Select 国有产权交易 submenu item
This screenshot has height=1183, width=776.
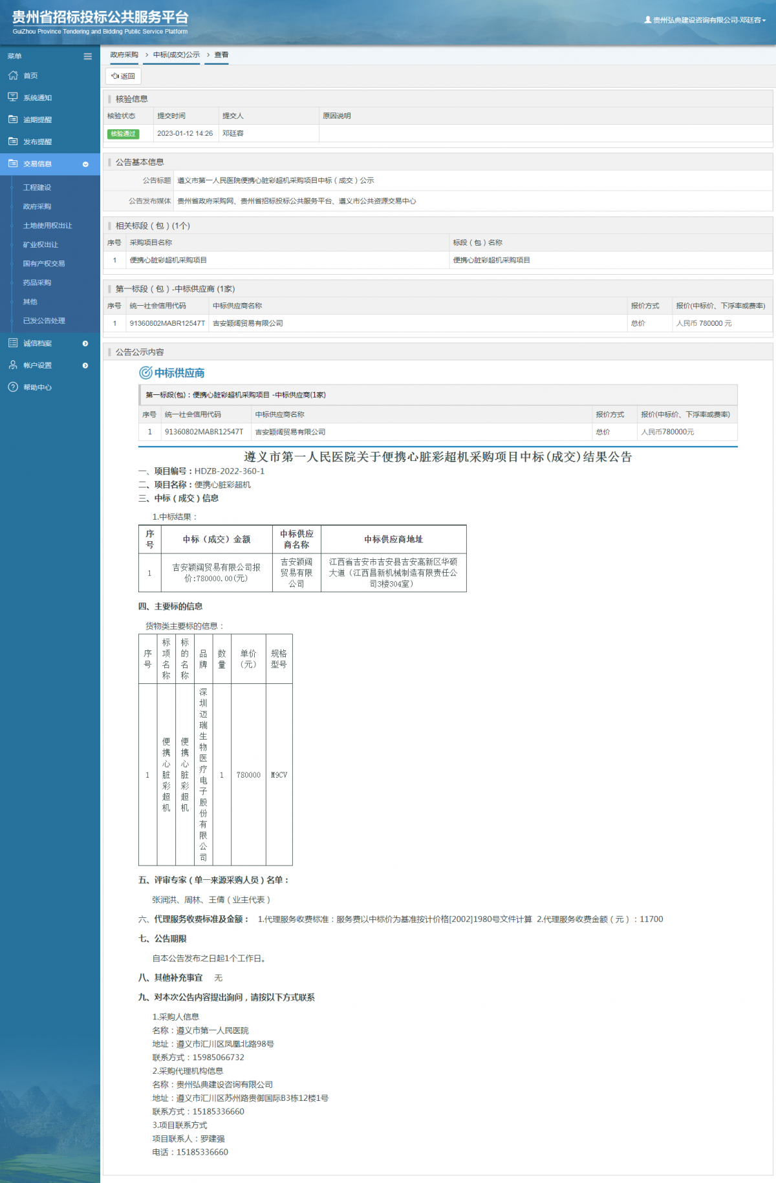(x=44, y=264)
